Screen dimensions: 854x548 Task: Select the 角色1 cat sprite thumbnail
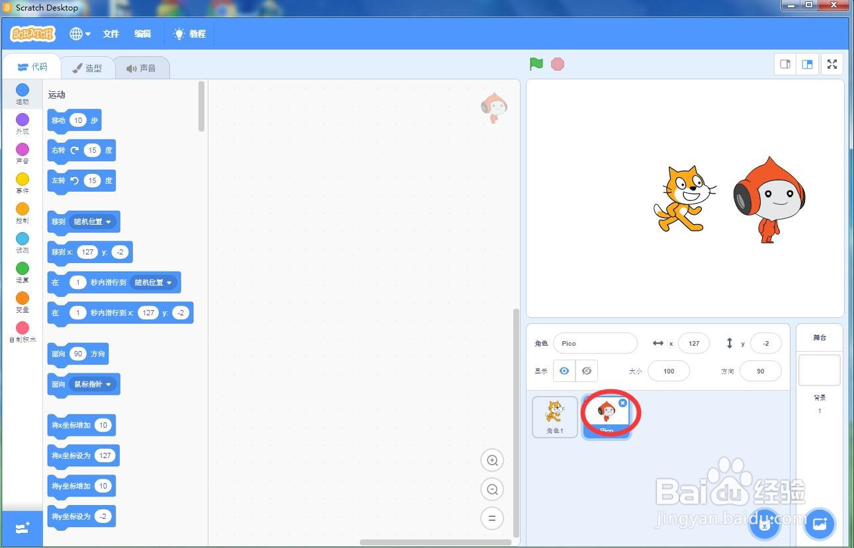pos(555,416)
